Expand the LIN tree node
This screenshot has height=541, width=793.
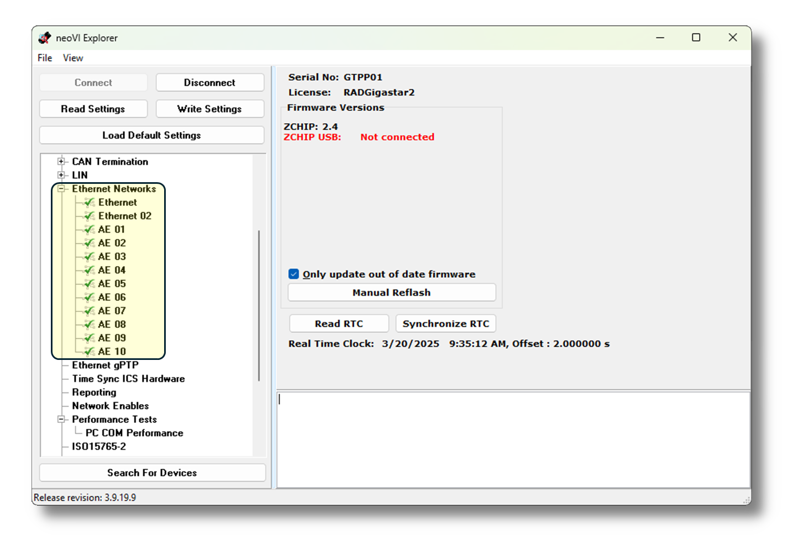pos(61,175)
